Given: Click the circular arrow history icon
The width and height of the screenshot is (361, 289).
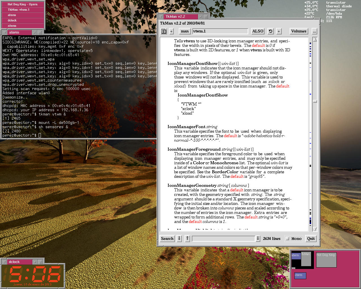Looking at the screenshot, I should [x=270, y=31].
